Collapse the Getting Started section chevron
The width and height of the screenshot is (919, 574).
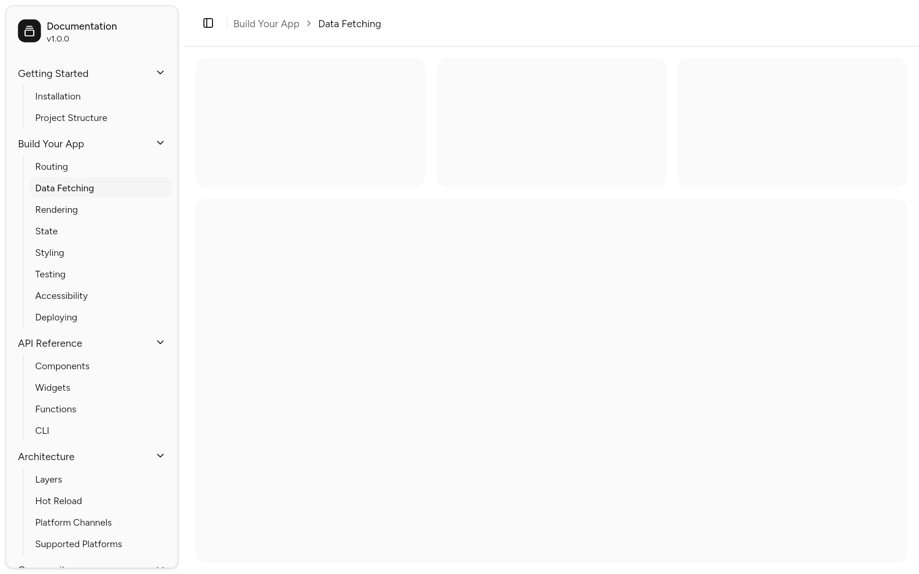coord(160,73)
